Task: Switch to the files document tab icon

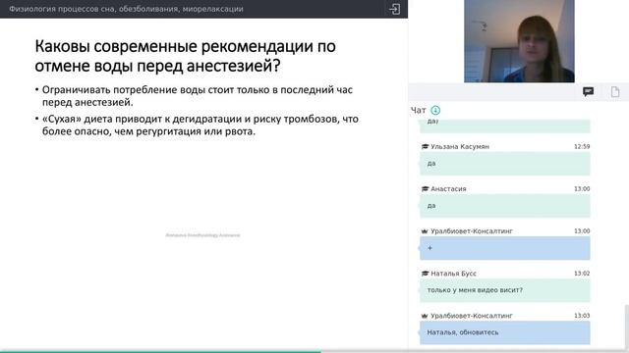Action: (x=615, y=91)
